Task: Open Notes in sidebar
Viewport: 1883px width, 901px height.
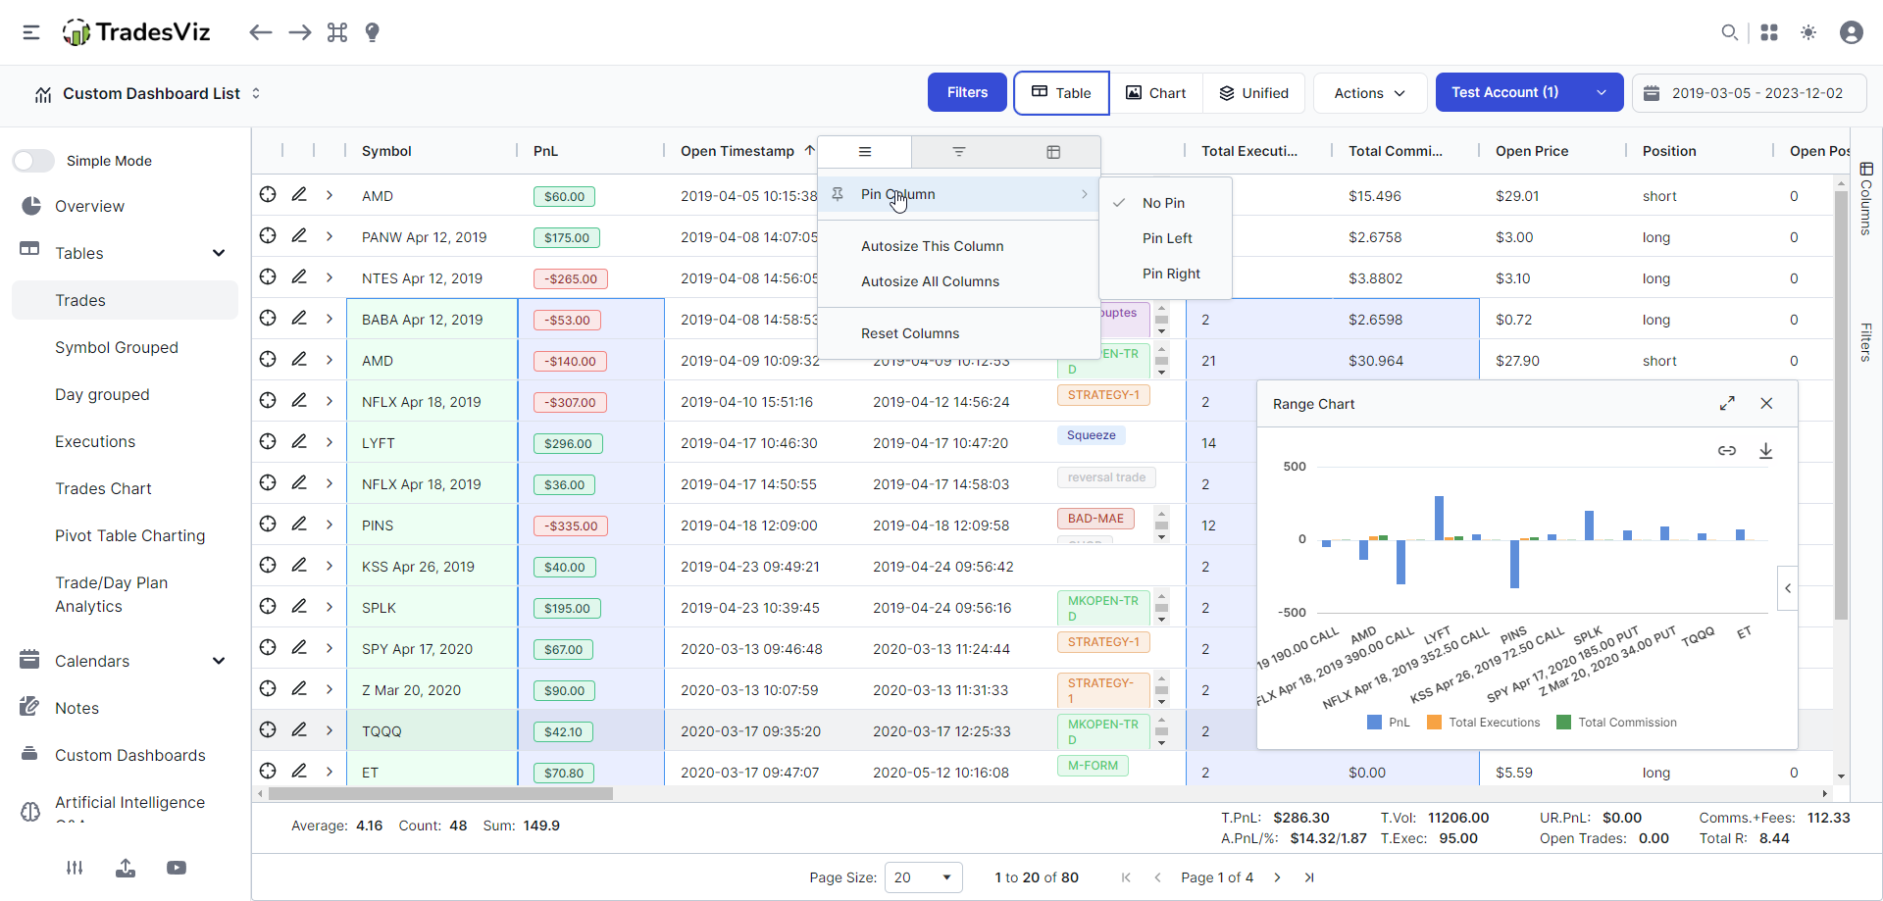Action: [76, 708]
